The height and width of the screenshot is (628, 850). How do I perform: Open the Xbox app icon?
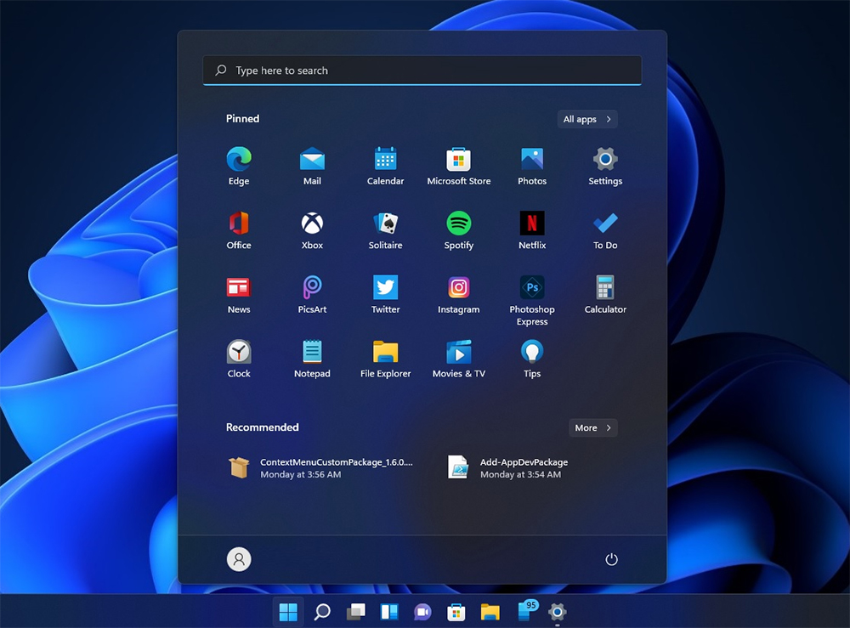(312, 224)
